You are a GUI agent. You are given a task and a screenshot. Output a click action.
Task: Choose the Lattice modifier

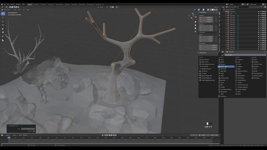(239, 73)
